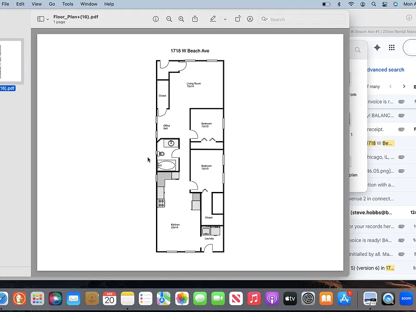Open Mail from the Dock
416x312 pixels.
(x=73, y=299)
